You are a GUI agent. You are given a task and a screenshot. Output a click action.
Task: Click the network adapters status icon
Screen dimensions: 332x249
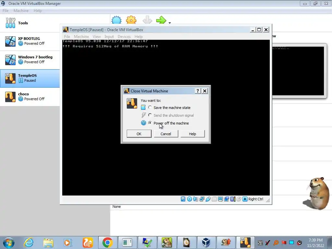tap(202, 199)
